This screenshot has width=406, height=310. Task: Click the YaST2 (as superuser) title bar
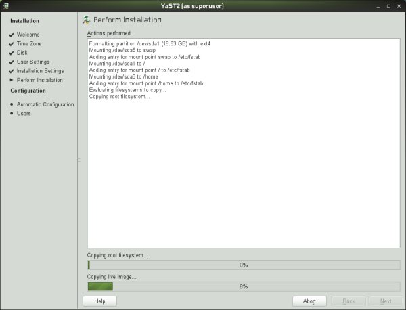[192, 6]
